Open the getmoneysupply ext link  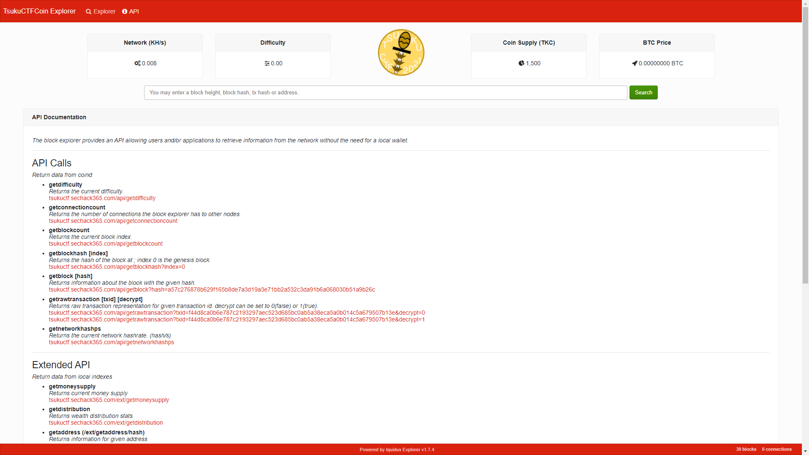click(109, 400)
